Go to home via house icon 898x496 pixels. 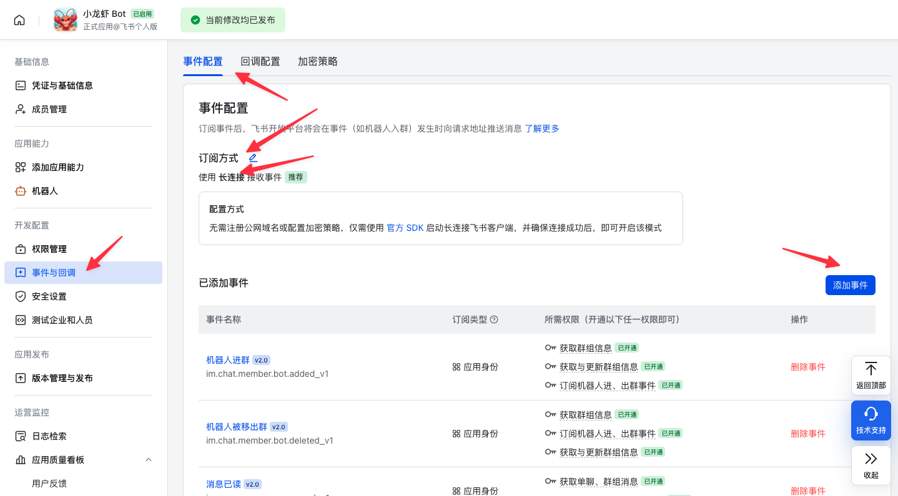[x=19, y=20]
